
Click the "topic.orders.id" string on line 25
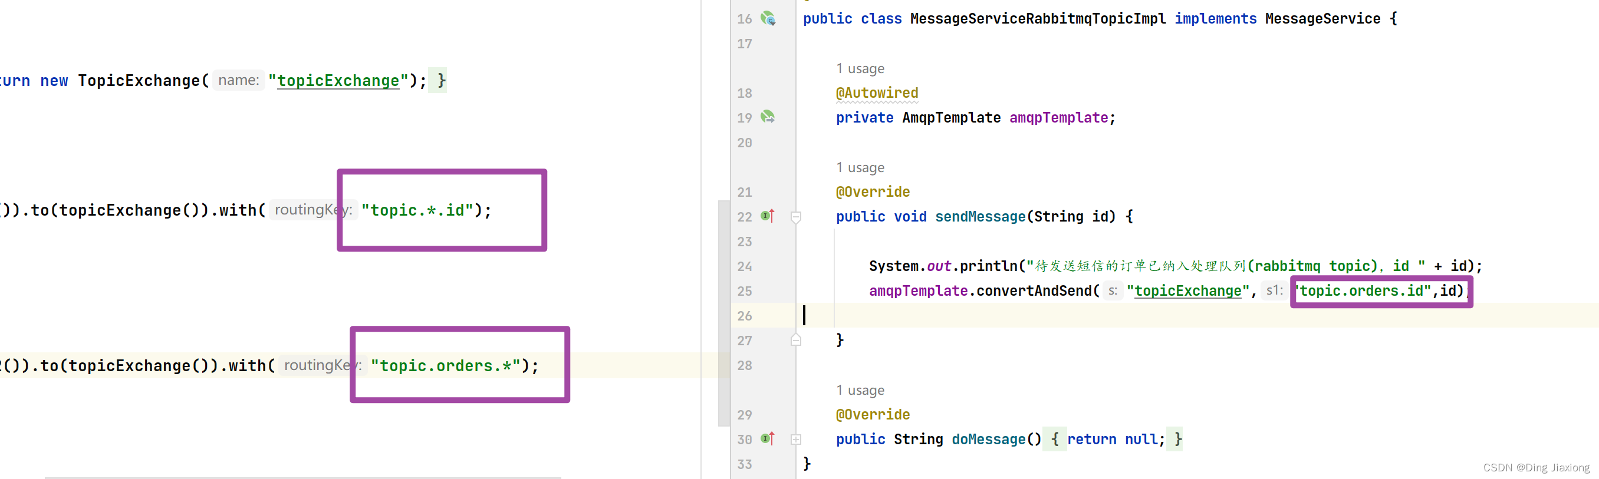(1362, 291)
